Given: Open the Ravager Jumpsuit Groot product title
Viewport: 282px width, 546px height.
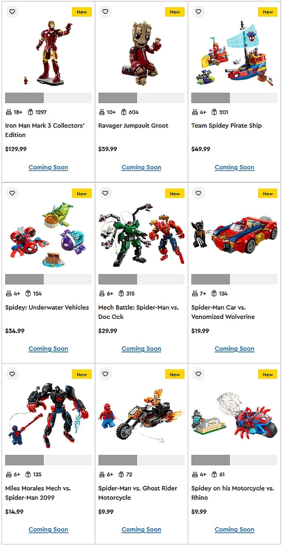Looking at the screenshot, I should pos(133,126).
